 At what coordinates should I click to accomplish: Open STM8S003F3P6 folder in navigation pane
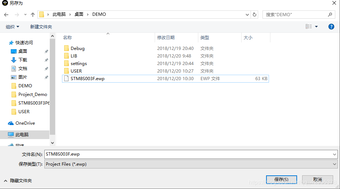point(34,103)
